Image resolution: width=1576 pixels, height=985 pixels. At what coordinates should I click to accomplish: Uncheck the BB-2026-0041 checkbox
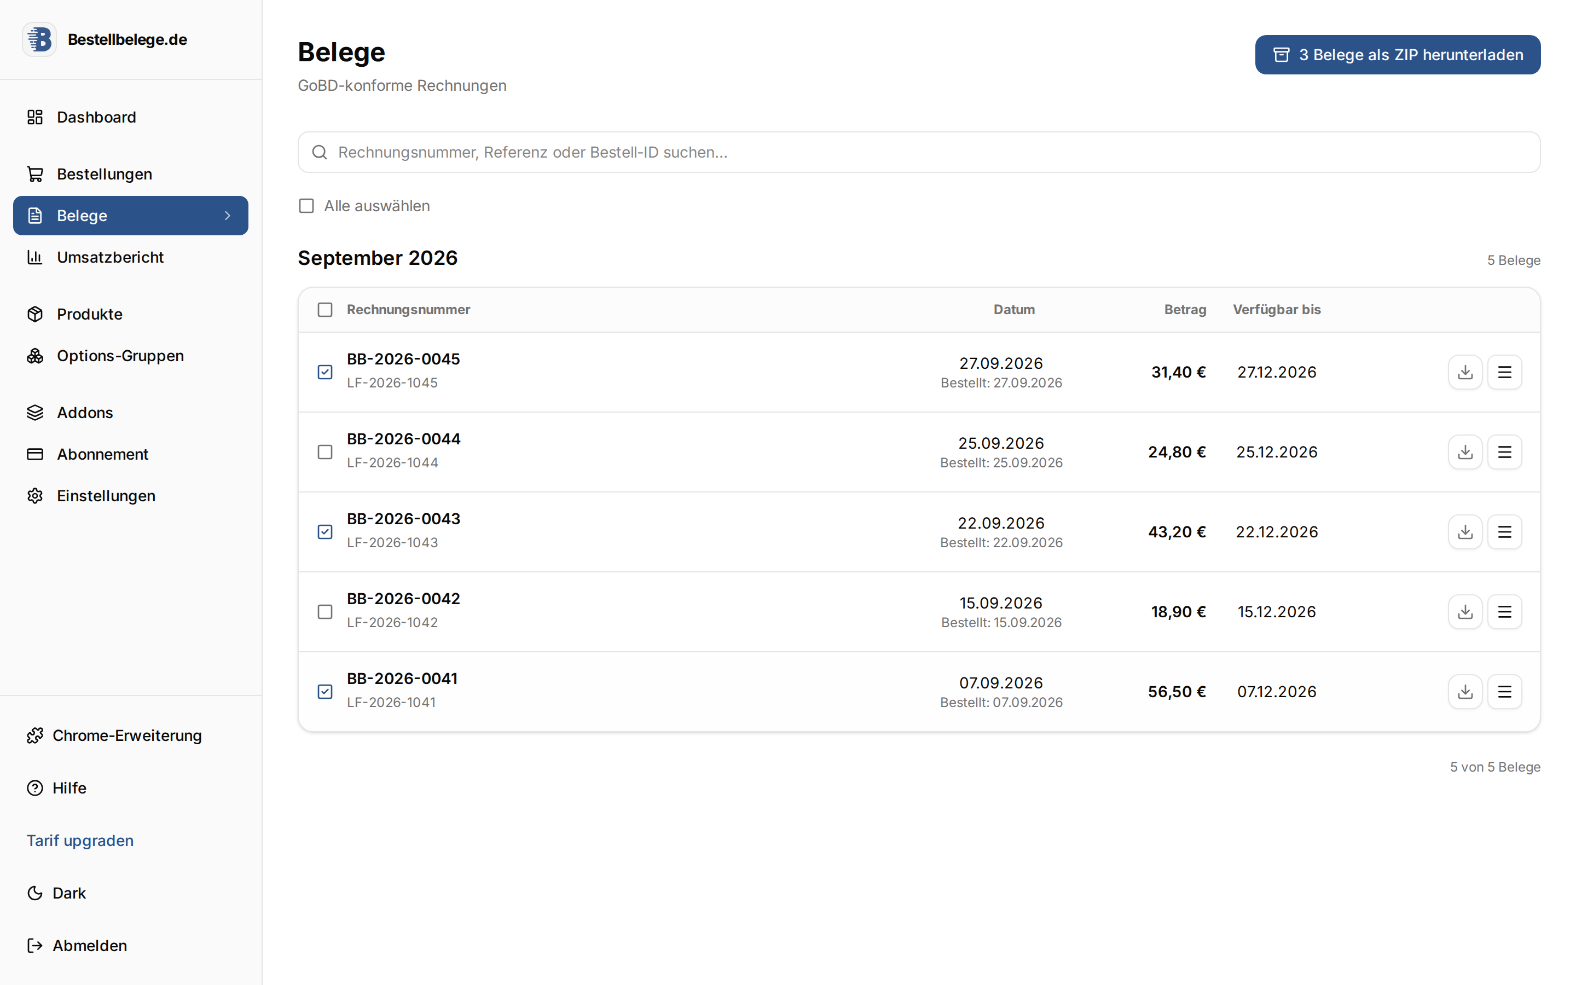point(325,692)
